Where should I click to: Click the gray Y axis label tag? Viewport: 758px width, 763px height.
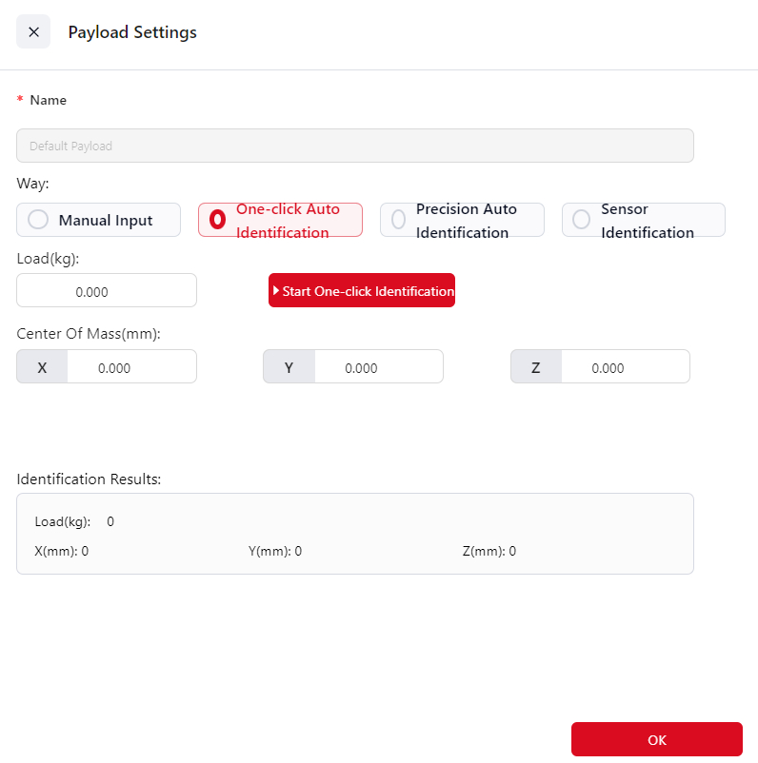click(x=289, y=367)
